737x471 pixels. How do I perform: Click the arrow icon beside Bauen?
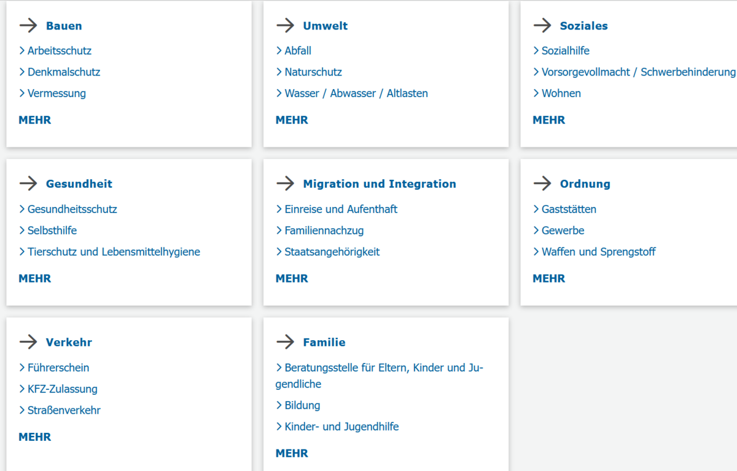point(28,26)
